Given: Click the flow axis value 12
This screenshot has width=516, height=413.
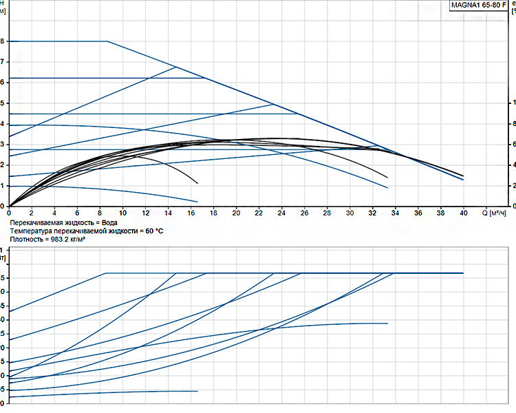Looking at the screenshot, I should [x=145, y=213].
